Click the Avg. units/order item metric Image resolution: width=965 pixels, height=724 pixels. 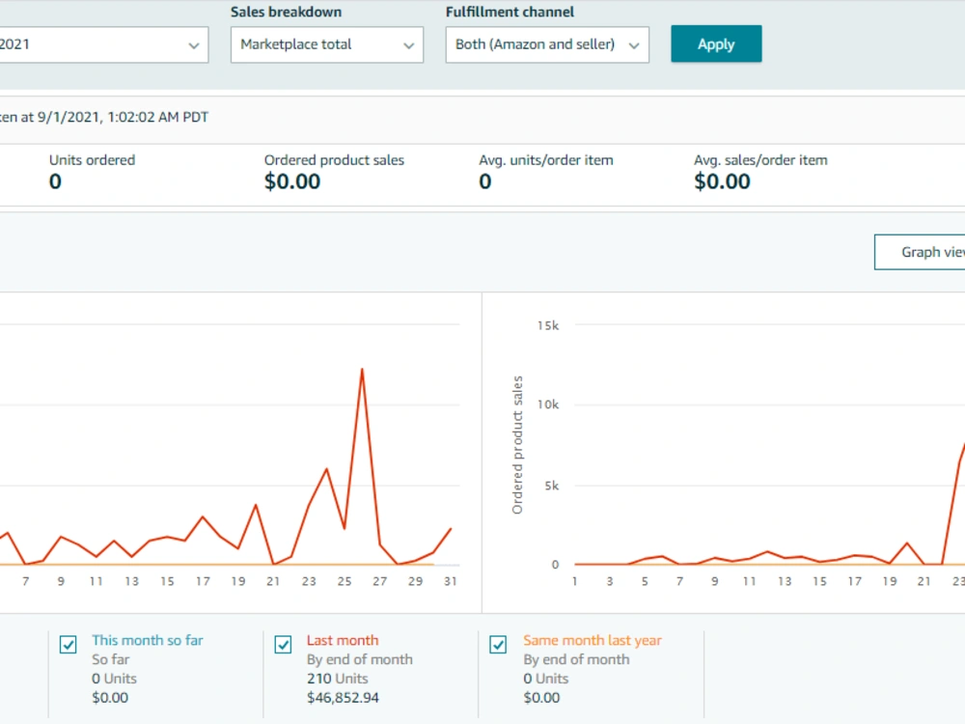(x=546, y=171)
